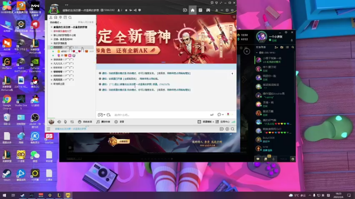
Task: Open the news list icon beside home
Action: click(x=201, y=10)
